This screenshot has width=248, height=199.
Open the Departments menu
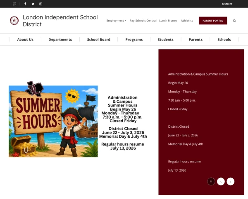coord(60,39)
